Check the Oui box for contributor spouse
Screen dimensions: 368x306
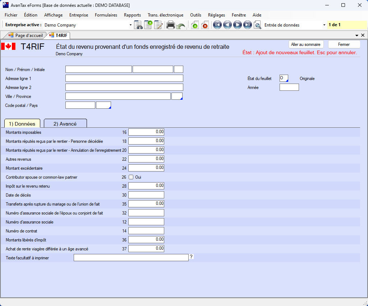pyautogui.click(x=131, y=177)
